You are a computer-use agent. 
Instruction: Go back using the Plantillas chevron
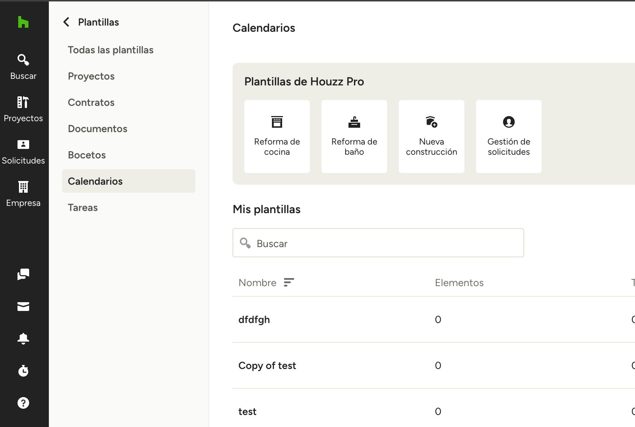(x=66, y=22)
